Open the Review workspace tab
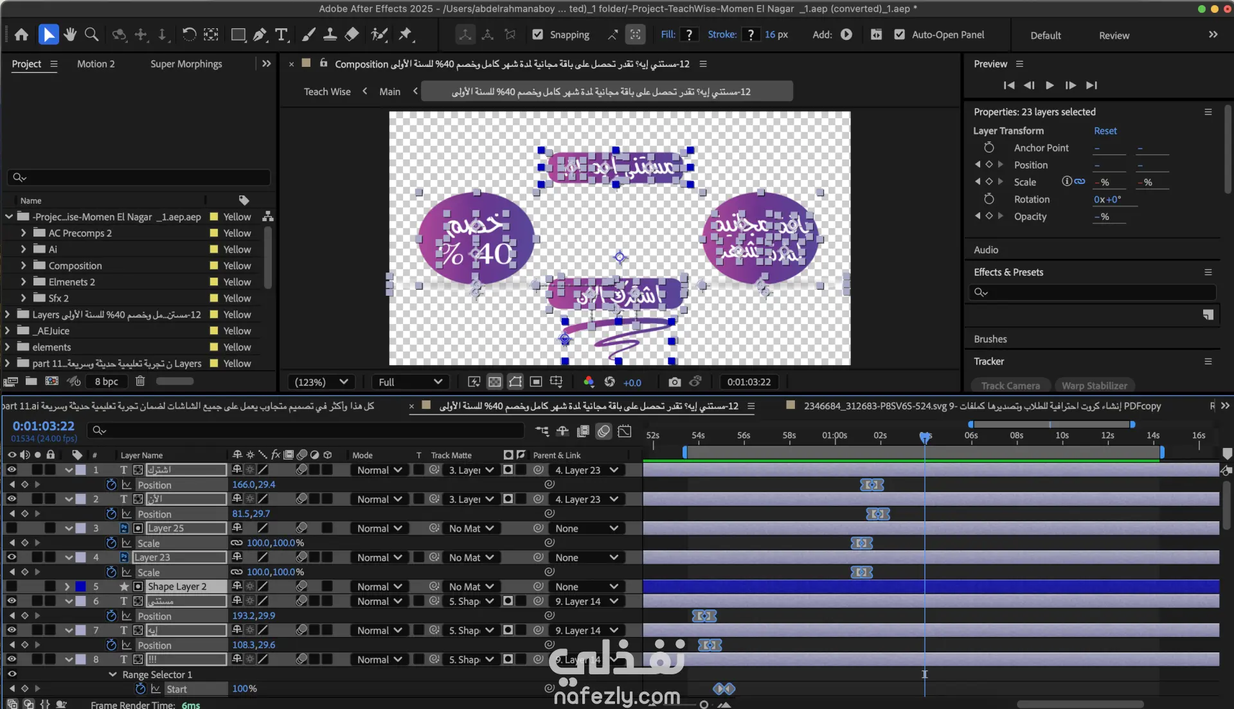The height and width of the screenshot is (709, 1234). coord(1113,35)
